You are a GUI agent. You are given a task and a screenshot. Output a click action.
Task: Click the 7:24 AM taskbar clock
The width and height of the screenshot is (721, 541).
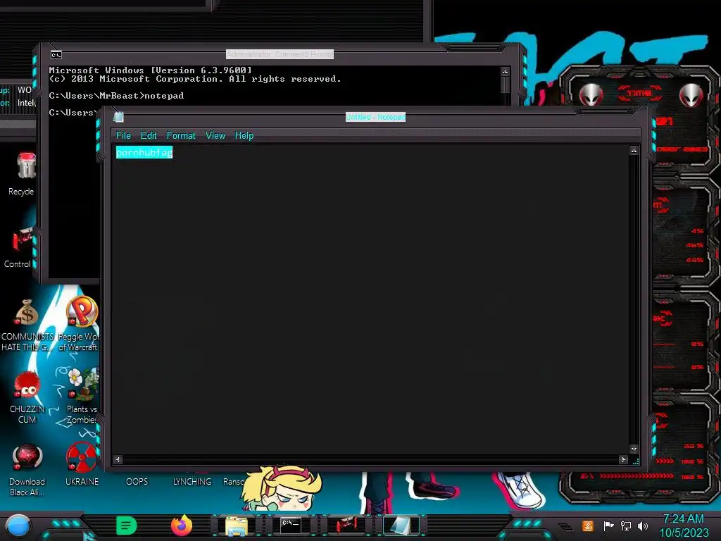coord(683,519)
